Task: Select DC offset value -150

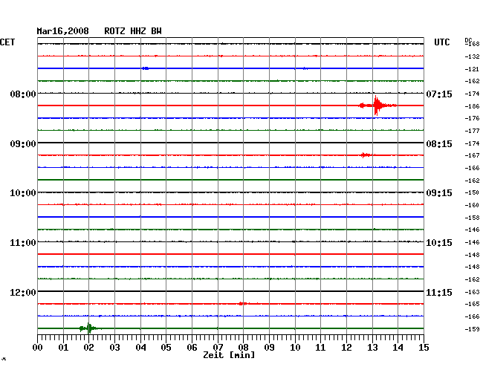Action: (x=472, y=192)
